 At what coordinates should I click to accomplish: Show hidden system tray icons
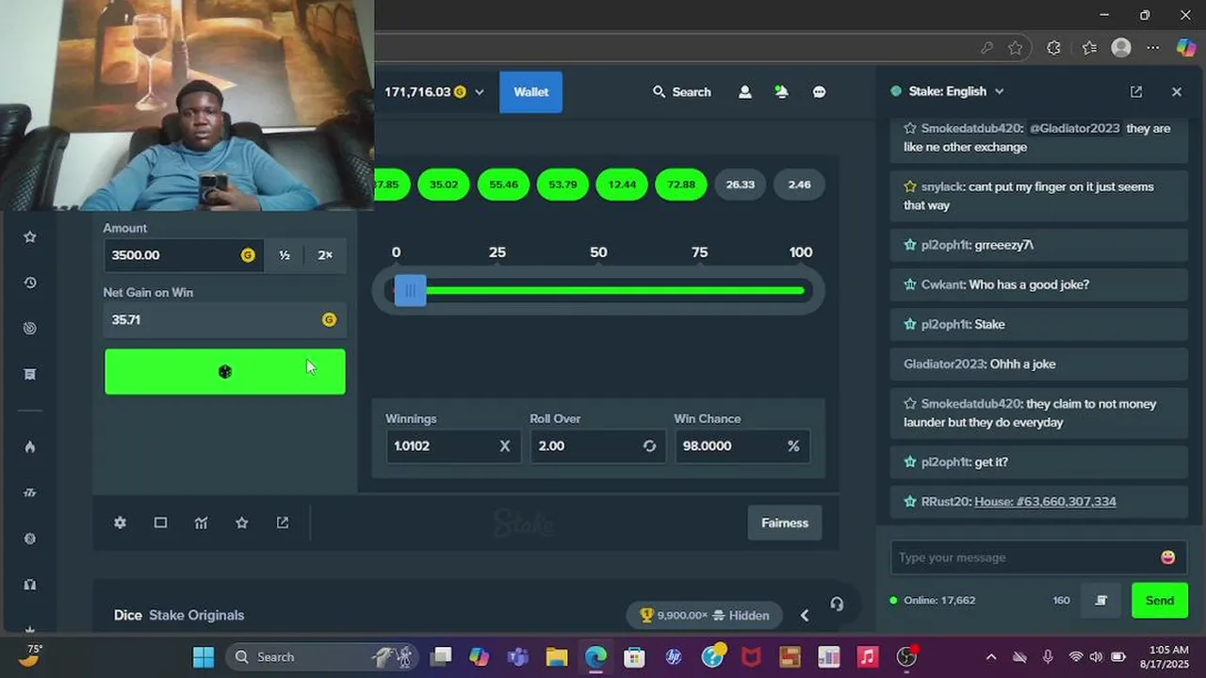coord(990,657)
